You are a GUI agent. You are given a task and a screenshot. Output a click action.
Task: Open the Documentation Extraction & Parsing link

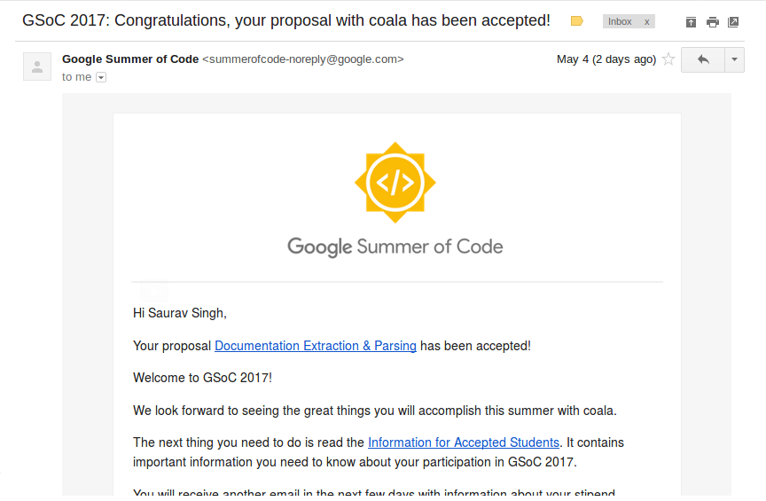click(x=316, y=346)
